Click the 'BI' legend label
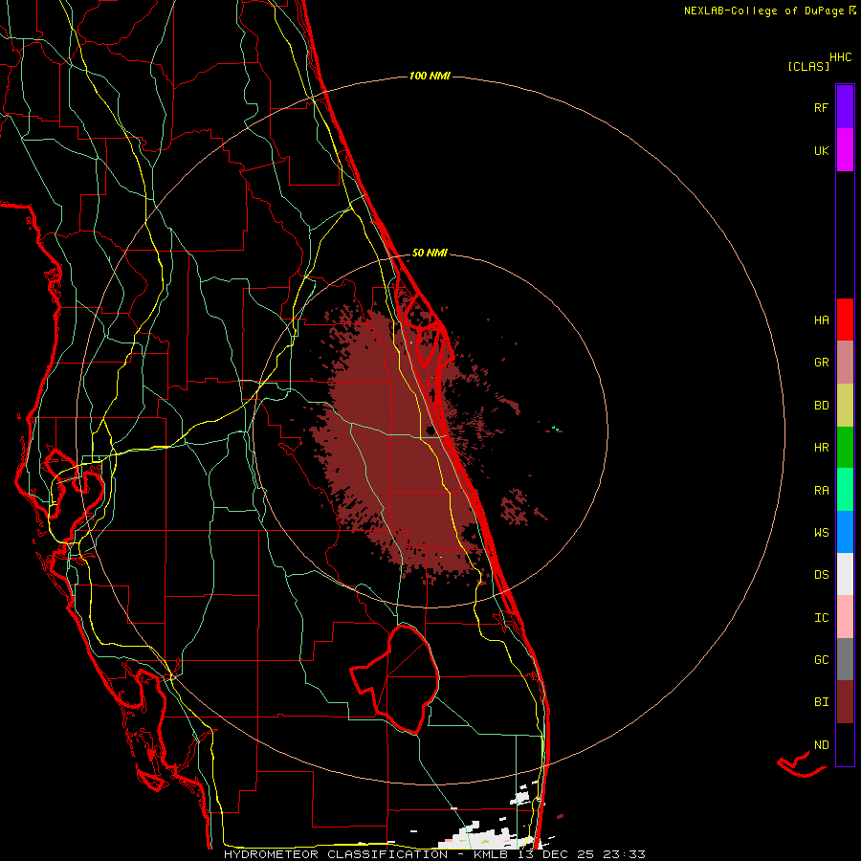 coord(821,702)
